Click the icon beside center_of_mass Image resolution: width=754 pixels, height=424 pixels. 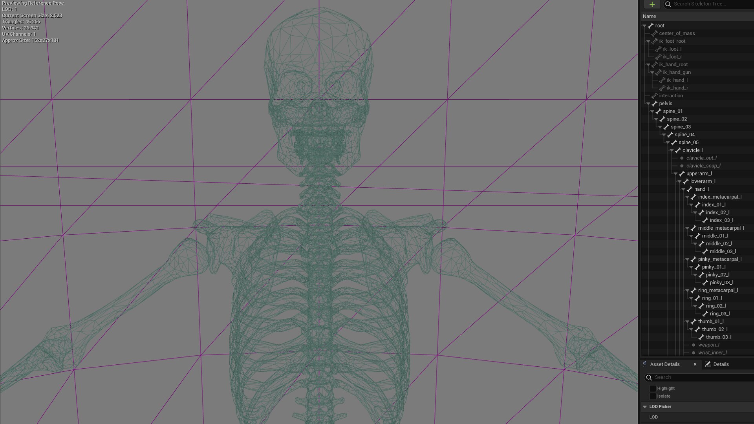click(x=655, y=33)
